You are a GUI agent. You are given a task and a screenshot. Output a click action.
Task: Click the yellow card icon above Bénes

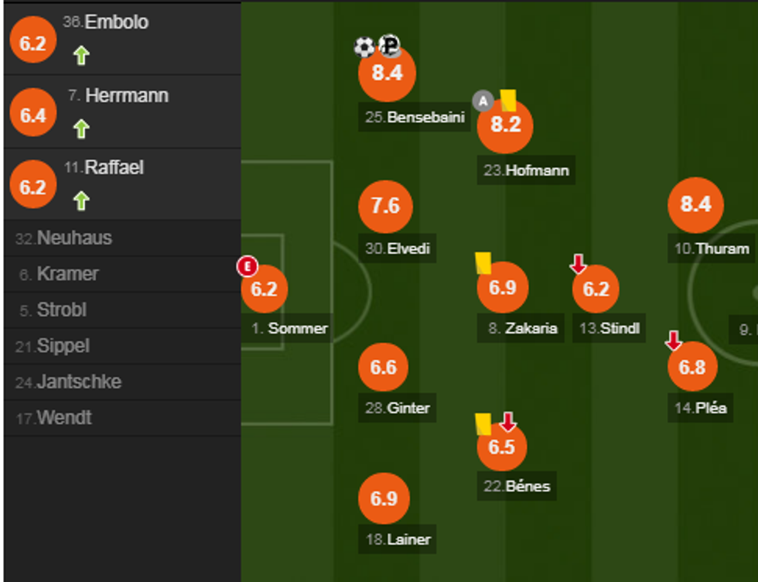pyautogui.click(x=483, y=423)
